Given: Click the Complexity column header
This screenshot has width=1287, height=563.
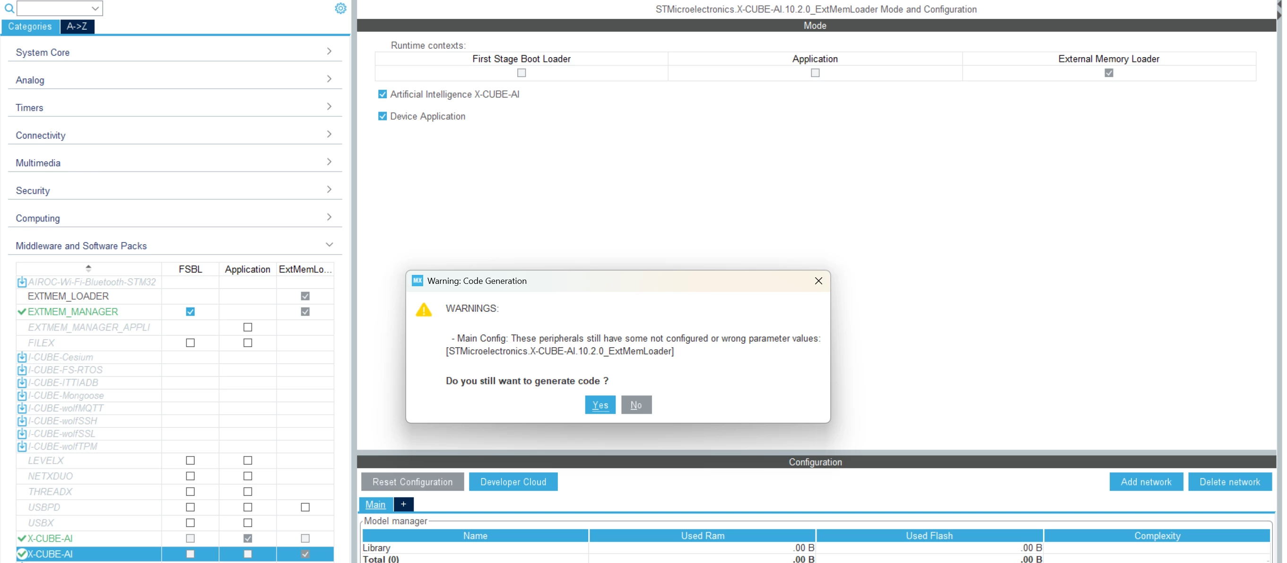Looking at the screenshot, I should [x=1157, y=536].
